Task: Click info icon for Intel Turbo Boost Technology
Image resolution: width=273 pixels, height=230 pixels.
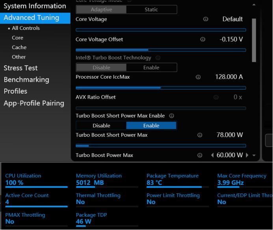Action: click(x=158, y=58)
